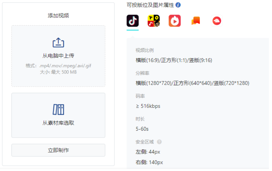Select the orange chat bubbles app icon

[196, 21]
